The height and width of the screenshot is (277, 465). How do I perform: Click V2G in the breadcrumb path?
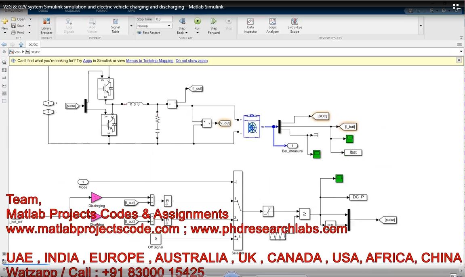click(x=17, y=52)
